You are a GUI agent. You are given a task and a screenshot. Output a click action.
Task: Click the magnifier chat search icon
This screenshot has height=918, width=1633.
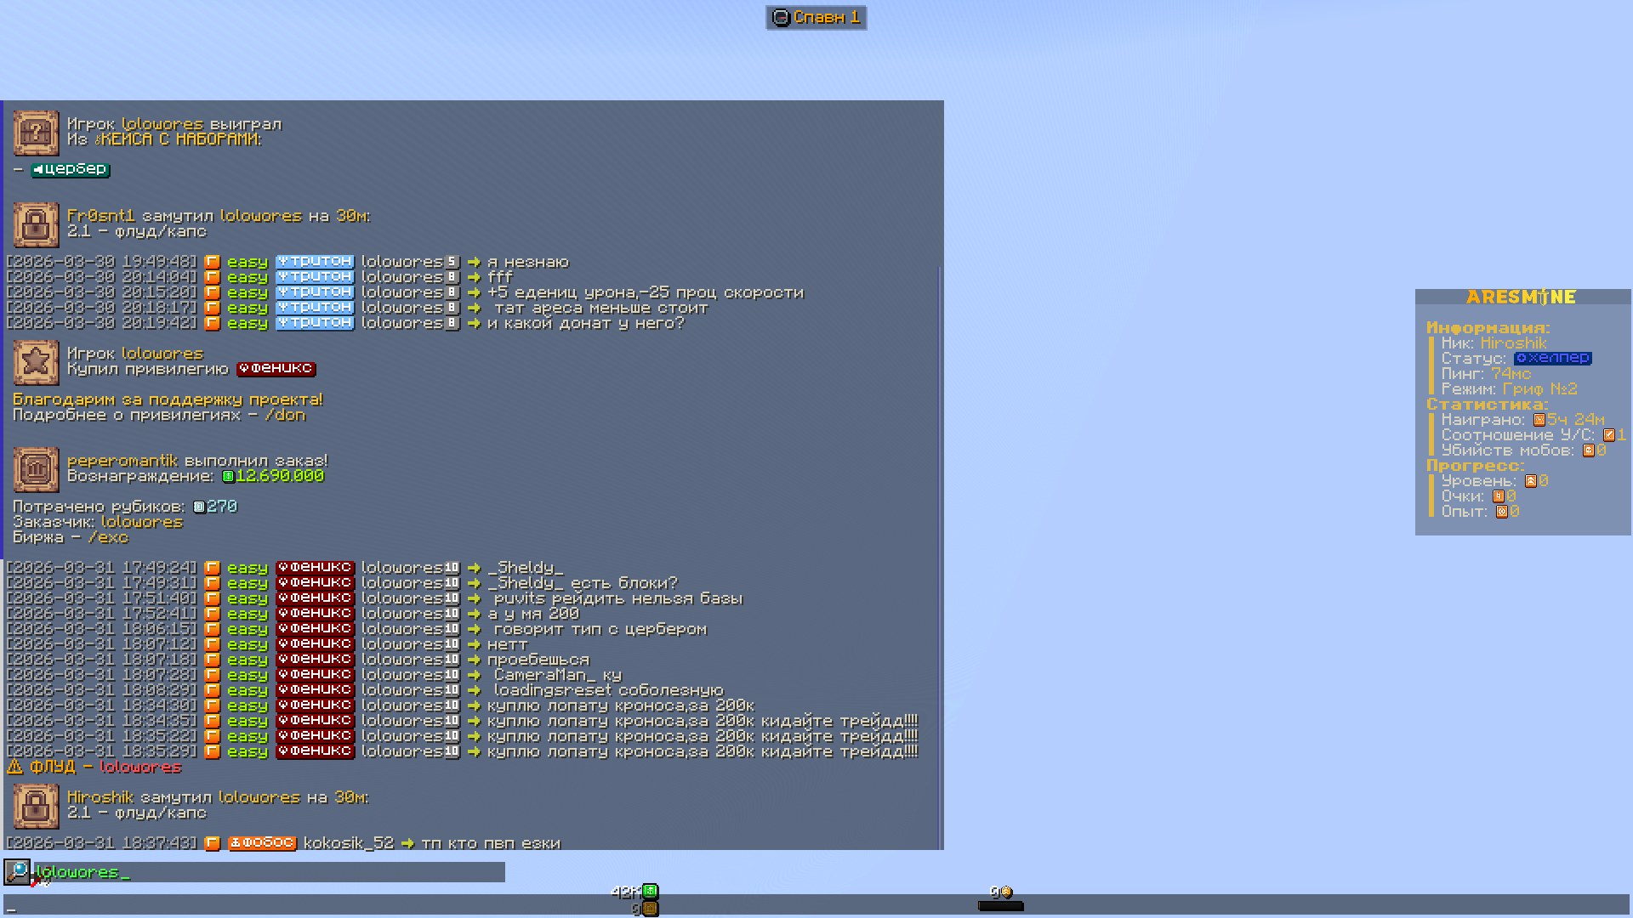point(17,872)
